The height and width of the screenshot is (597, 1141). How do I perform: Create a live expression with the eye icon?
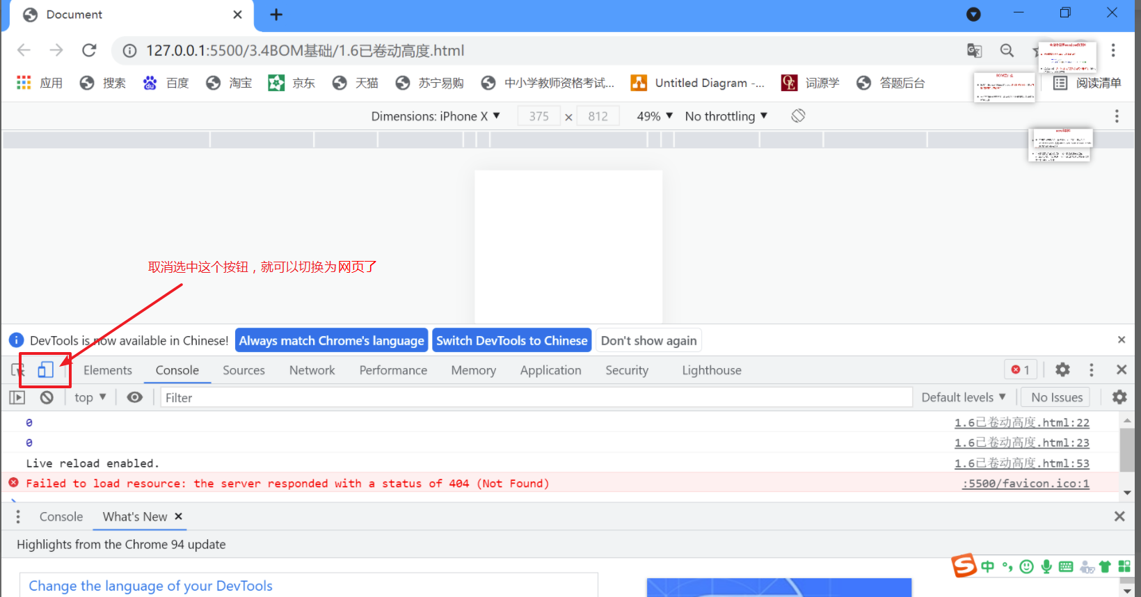[x=135, y=397]
